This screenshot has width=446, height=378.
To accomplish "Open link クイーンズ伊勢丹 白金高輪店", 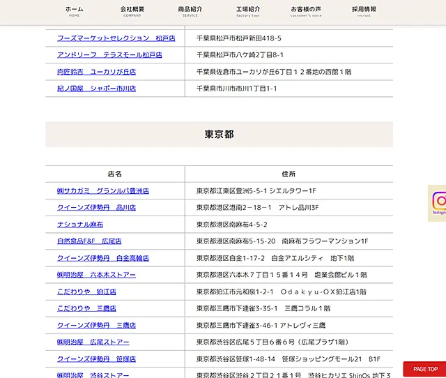I will coord(103,258).
